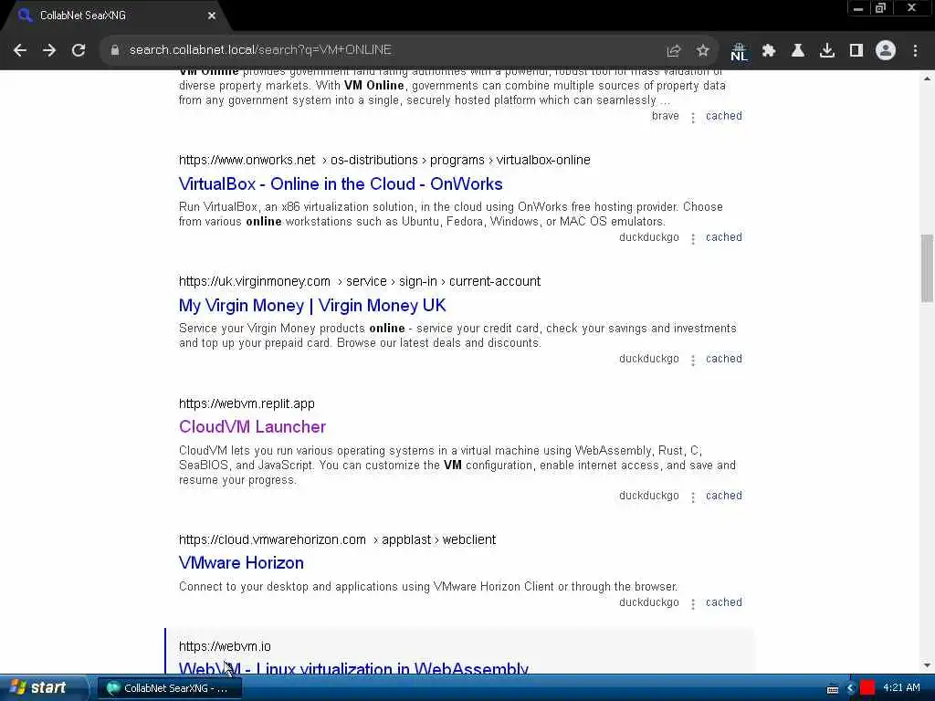
Task: Click the onworks.net result URL
Action: pos(384,160)
